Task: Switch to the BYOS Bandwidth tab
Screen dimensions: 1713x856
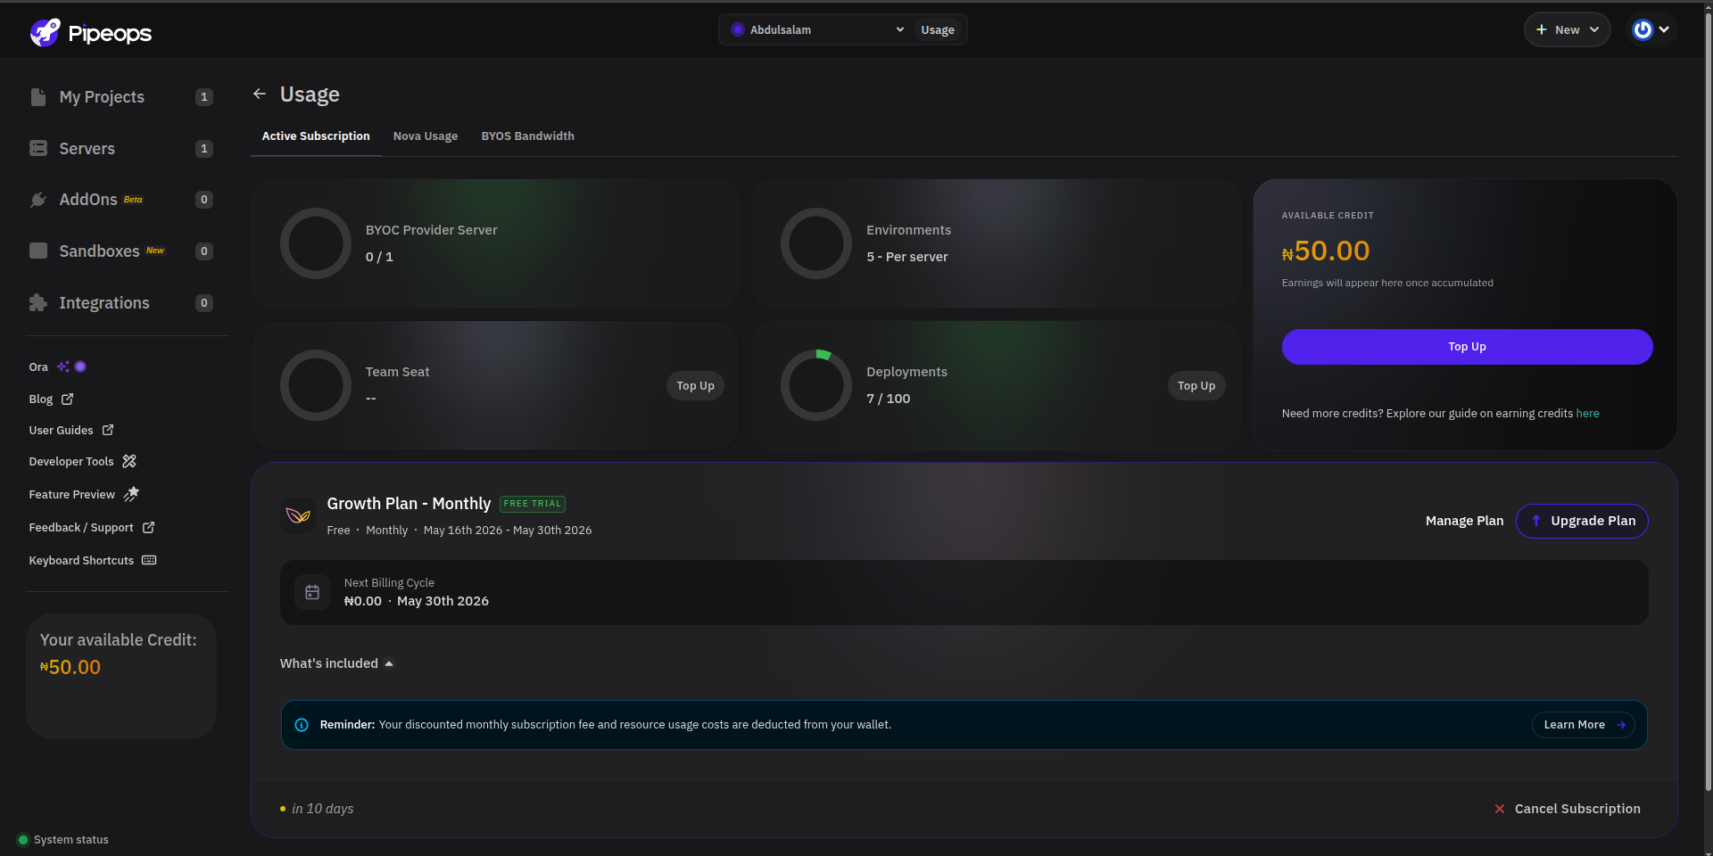Action: pyautogui.click(x=528, y=136)
